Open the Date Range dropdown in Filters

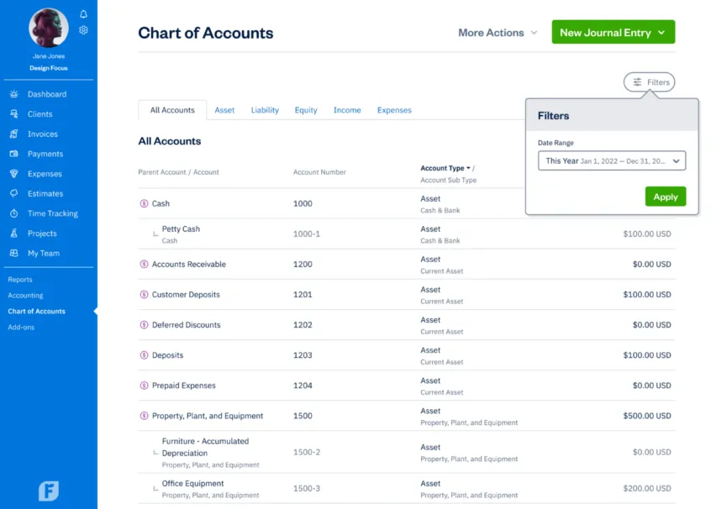coord(611,160)
